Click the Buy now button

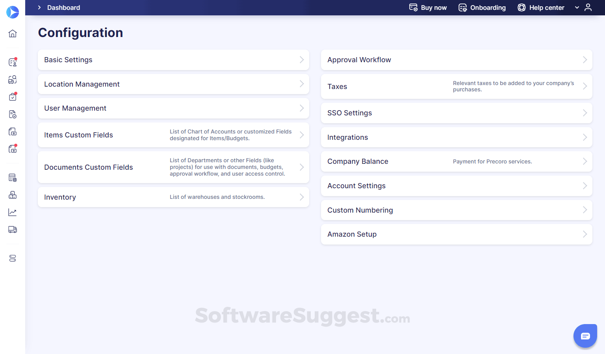pyautogui.click(x=428, y=7)
